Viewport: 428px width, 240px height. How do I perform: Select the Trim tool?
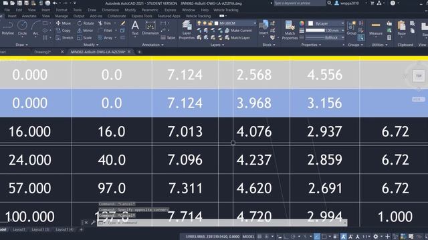105,23
